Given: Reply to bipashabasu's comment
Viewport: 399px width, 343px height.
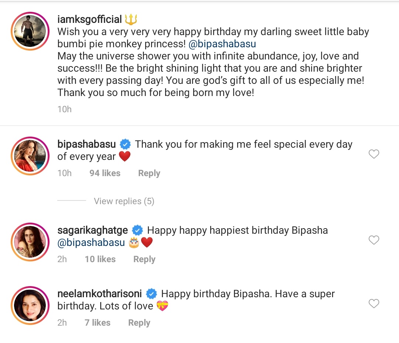Looking at the screenshot, I should 149,173.
